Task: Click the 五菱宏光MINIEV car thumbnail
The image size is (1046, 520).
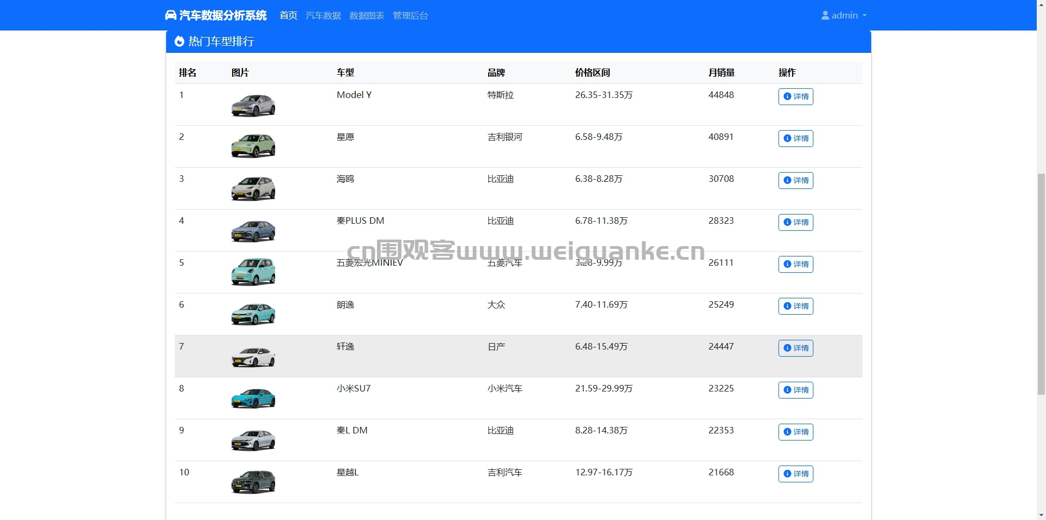Action: pos(253,272)
